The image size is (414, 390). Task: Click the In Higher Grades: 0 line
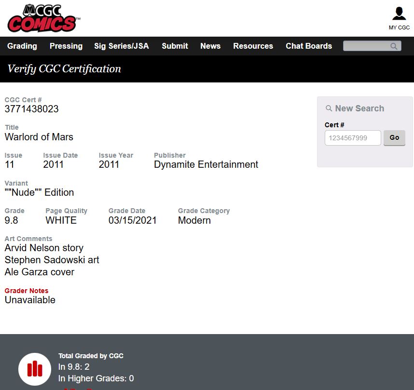coord(96,378)
